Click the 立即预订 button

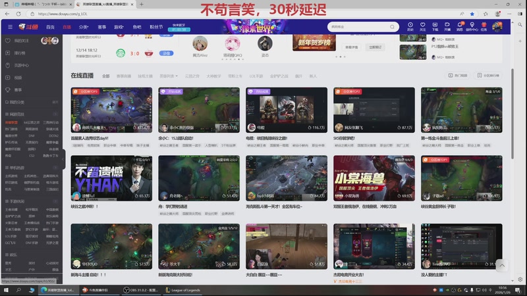point(375,47)
